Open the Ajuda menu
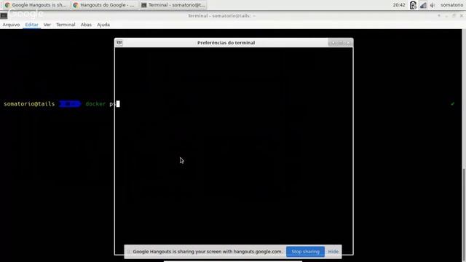 click(x=103, y=25)
